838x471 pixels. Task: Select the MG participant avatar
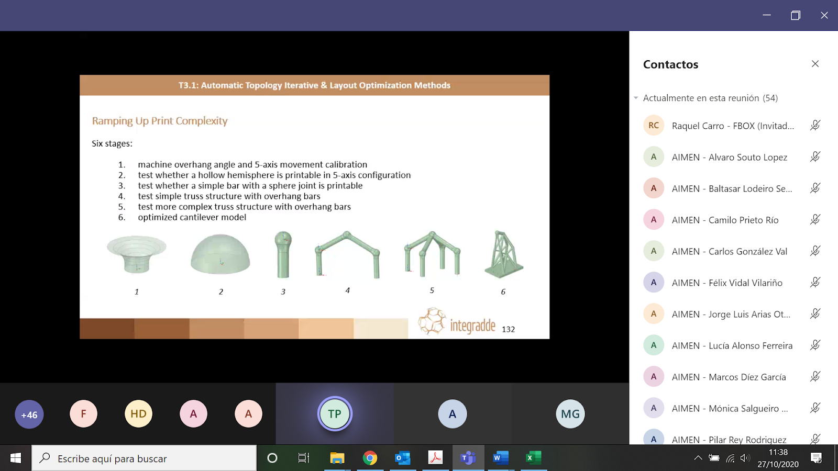point(570,414)
